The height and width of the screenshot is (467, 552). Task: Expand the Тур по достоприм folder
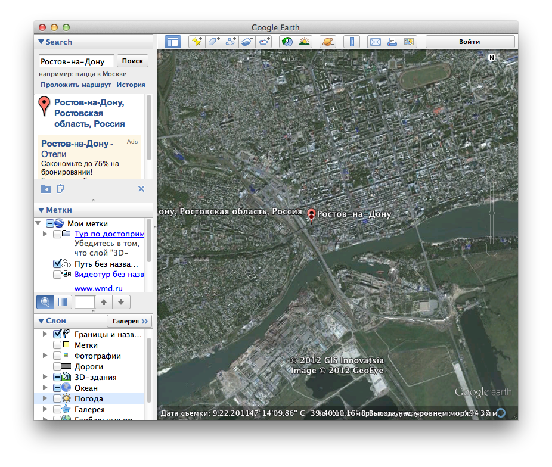point(45,233)
